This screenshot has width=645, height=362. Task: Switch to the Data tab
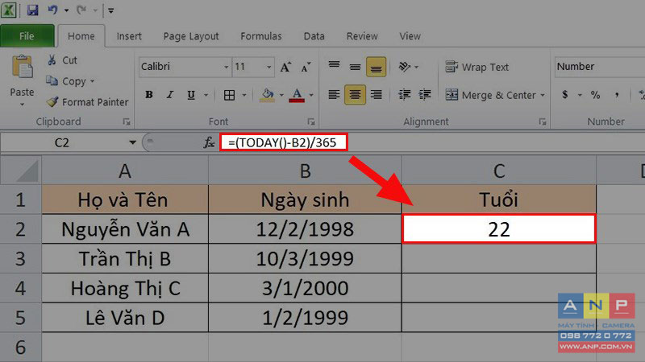click(x=314, y=36)
